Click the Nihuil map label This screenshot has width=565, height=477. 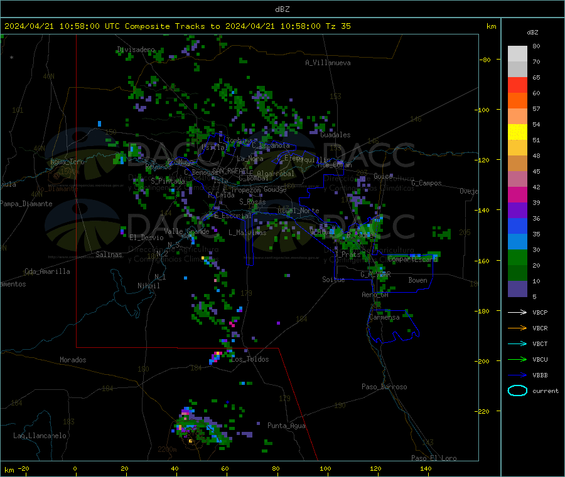tap(148, 286)
